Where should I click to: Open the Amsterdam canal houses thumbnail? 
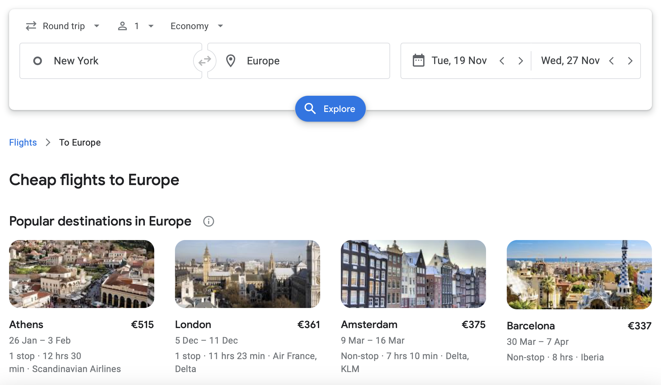point(413,274)
